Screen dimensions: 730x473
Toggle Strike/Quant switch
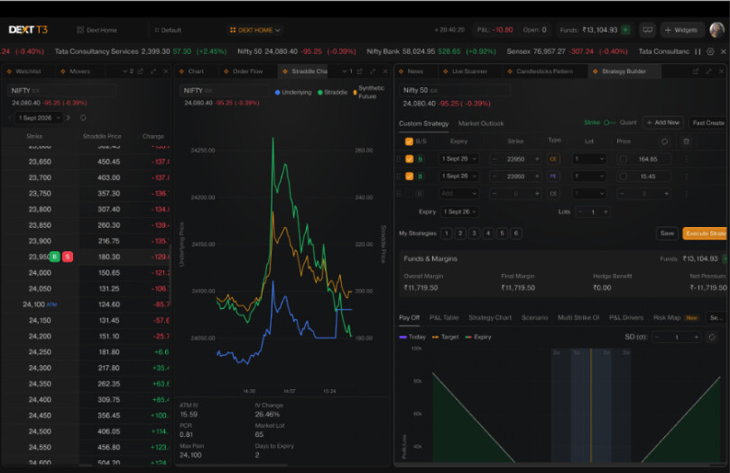(609, 123)
